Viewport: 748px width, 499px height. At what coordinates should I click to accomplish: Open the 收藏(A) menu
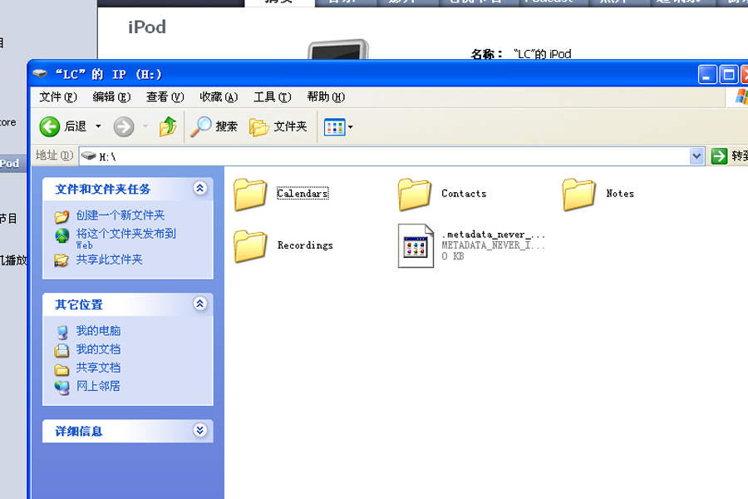219,97
